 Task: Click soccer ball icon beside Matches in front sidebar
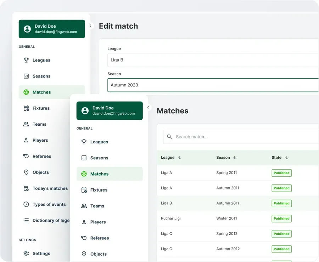(x=84, y=174)
